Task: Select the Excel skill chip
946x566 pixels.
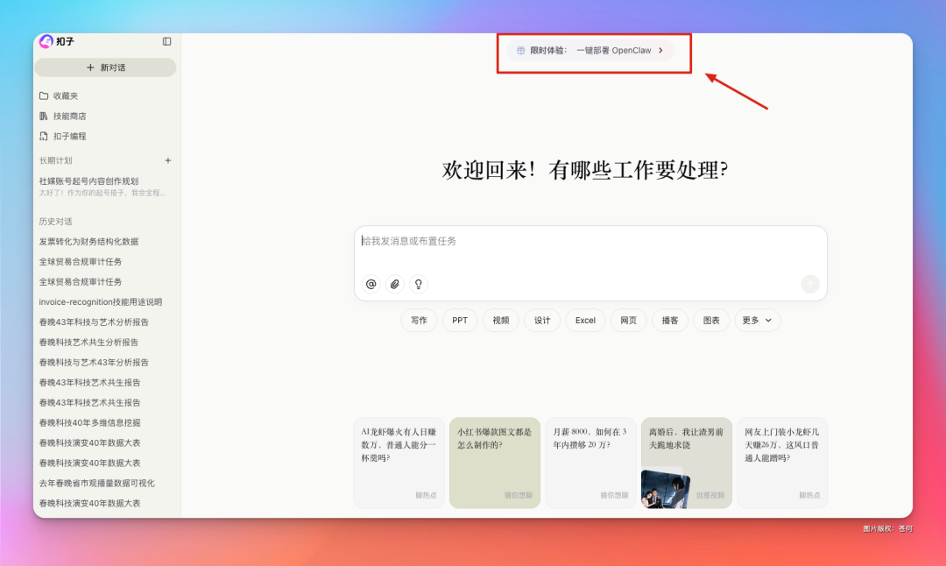Action: click(585, 321)
